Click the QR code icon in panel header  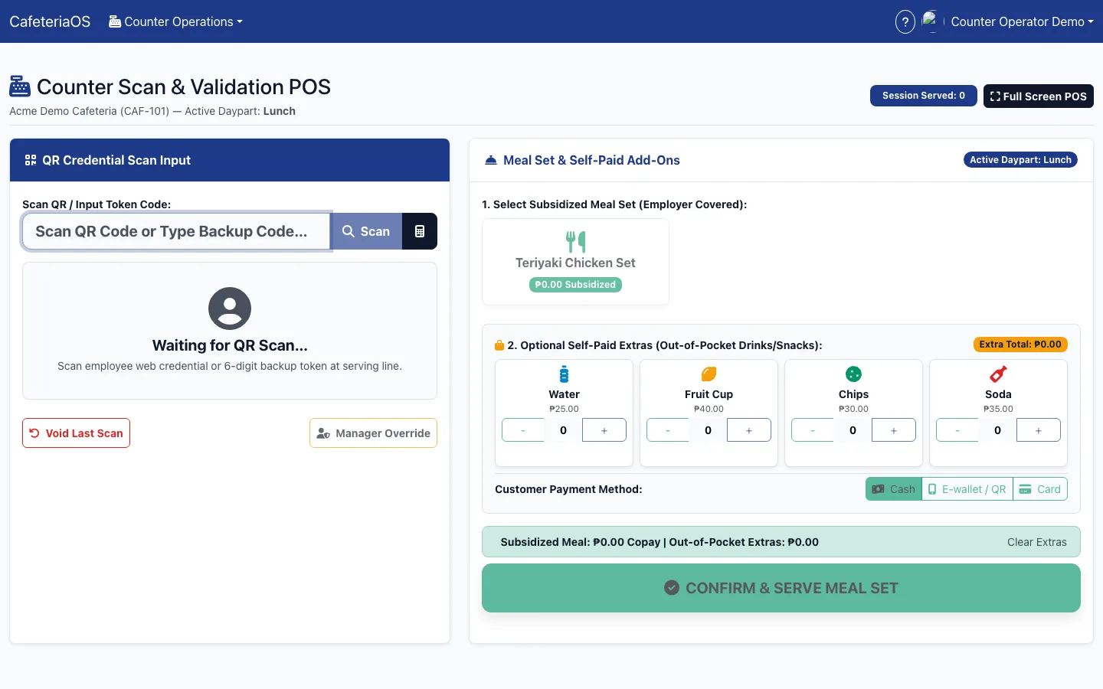(31, 160)
